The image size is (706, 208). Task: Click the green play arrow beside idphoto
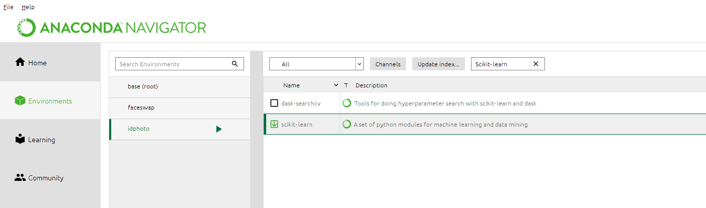coord(218,129)
